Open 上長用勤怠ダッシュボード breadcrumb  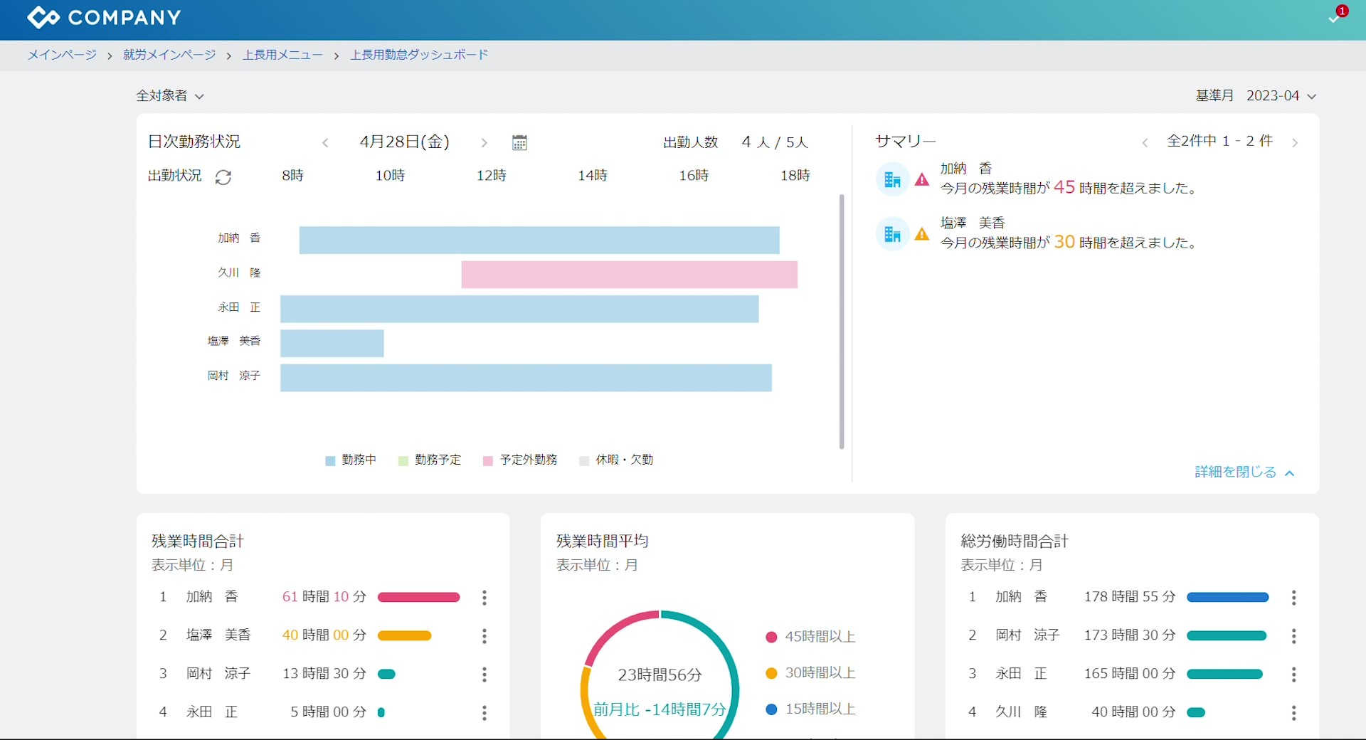pos(419,55)
